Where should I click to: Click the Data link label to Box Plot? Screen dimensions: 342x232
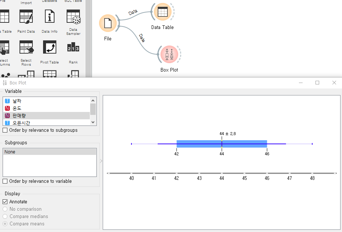click(x=142, y=38)
